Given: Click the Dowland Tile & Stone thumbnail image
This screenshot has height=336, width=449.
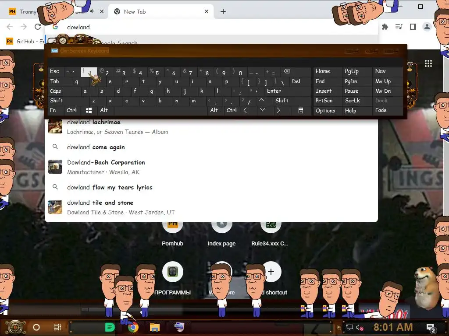Looking at the screenshot, I should click(x=55, y=207).
